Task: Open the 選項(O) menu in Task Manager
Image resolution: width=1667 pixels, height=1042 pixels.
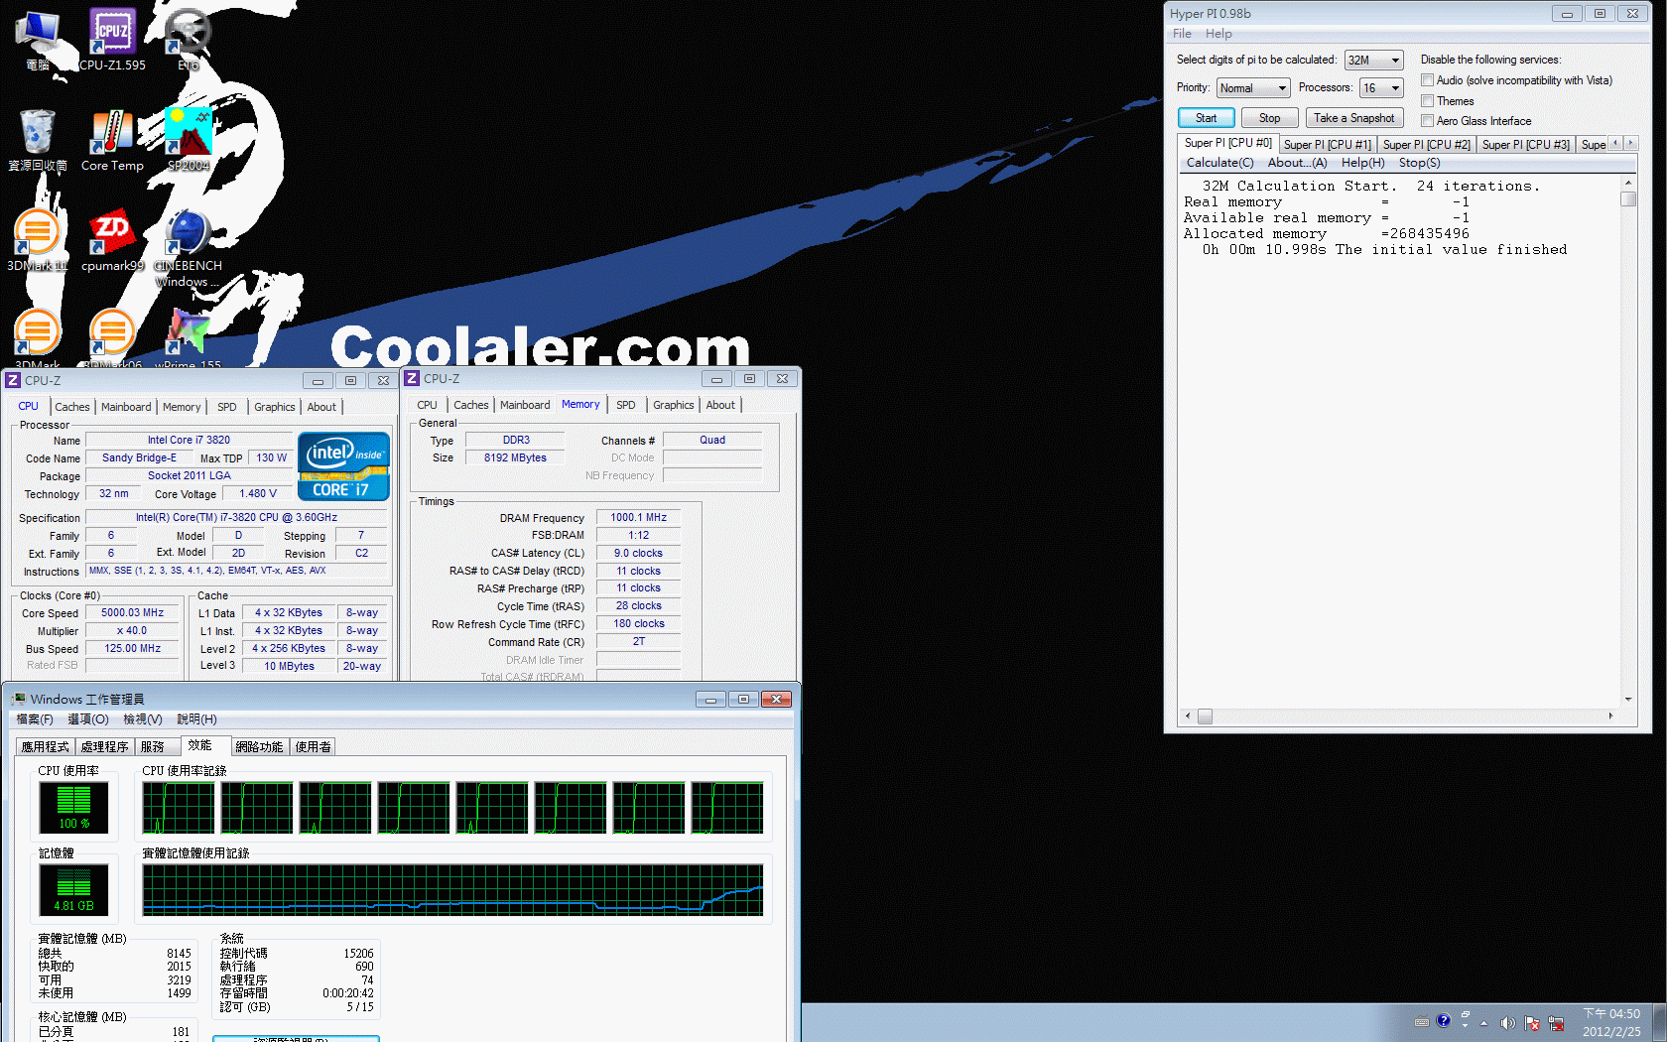Action: (88, 719)
